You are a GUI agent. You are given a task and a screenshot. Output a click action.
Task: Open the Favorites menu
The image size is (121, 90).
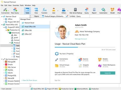tap(16, 5)
